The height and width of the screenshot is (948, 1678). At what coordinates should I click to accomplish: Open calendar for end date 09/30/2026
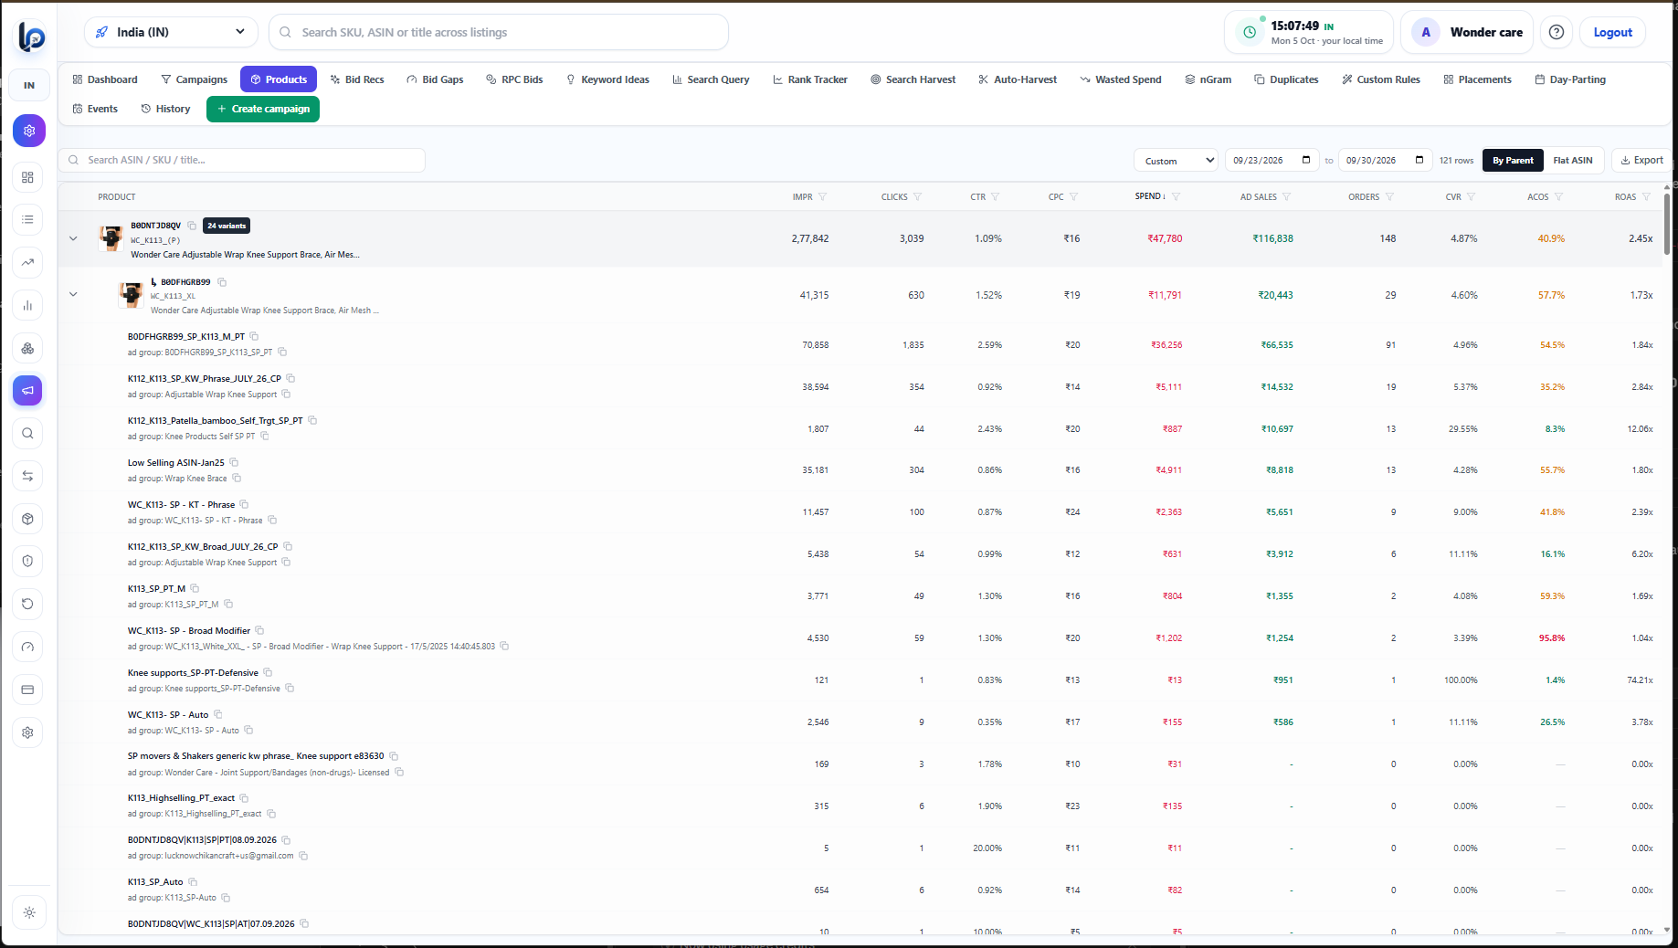1419,160
